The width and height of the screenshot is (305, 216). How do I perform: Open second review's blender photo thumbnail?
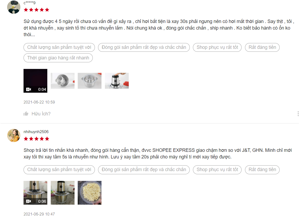click(63, 193)
